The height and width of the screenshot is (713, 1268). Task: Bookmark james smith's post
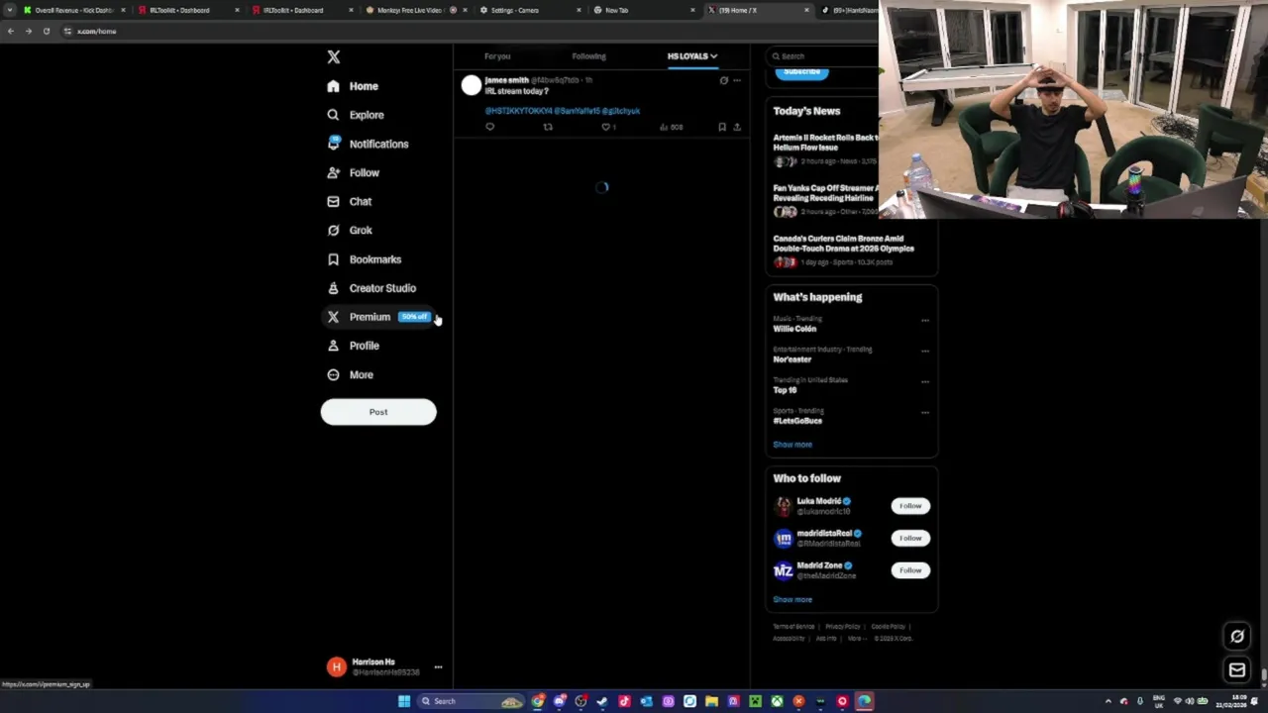coord(722,127)
